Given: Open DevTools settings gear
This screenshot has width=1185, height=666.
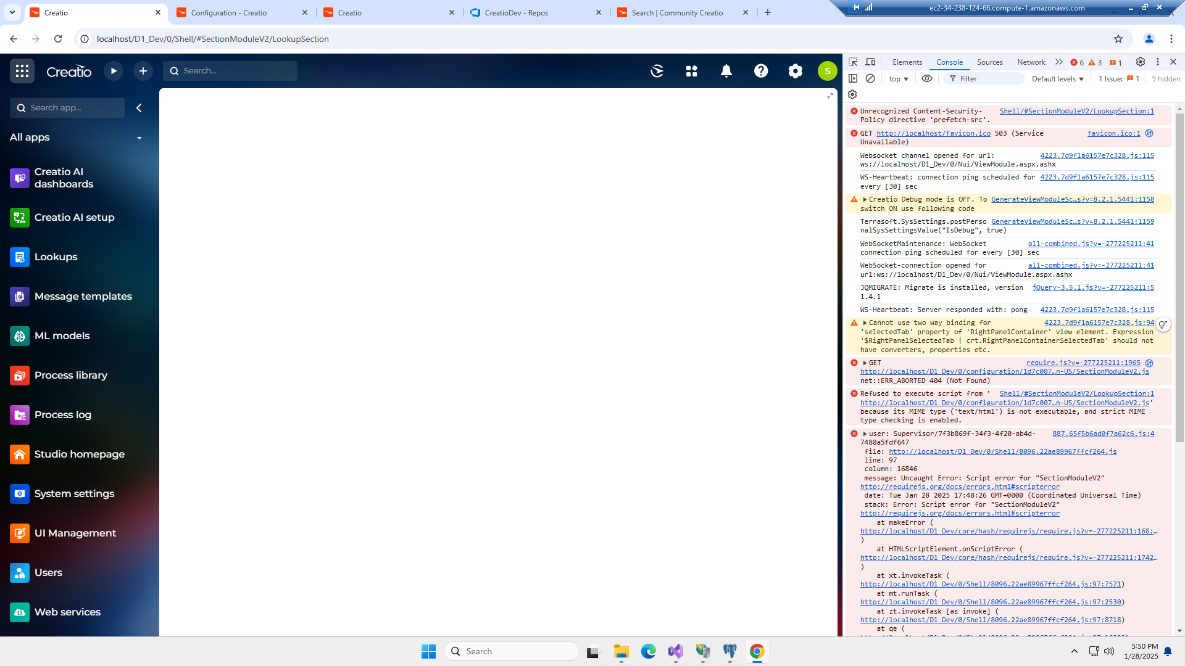Looking at the screenshot, I should [1141, 62].
